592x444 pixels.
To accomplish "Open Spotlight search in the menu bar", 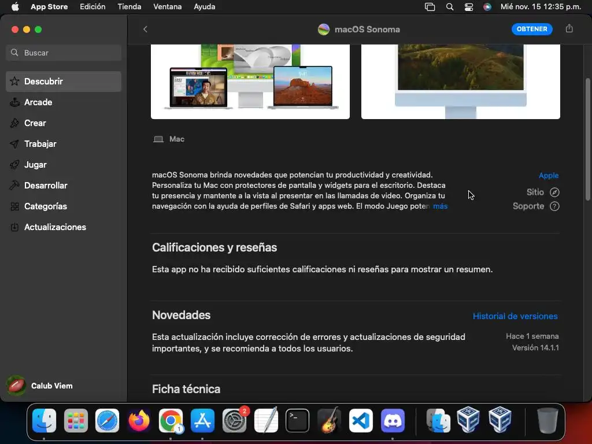I will [449, 7].
